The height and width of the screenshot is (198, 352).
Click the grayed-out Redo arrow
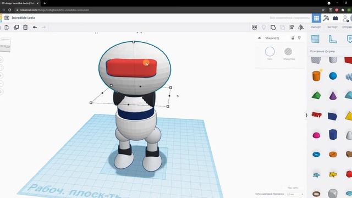pos(44,28)
